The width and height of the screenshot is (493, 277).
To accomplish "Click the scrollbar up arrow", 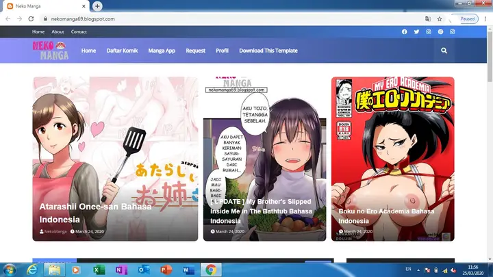I will pos(490,28).
